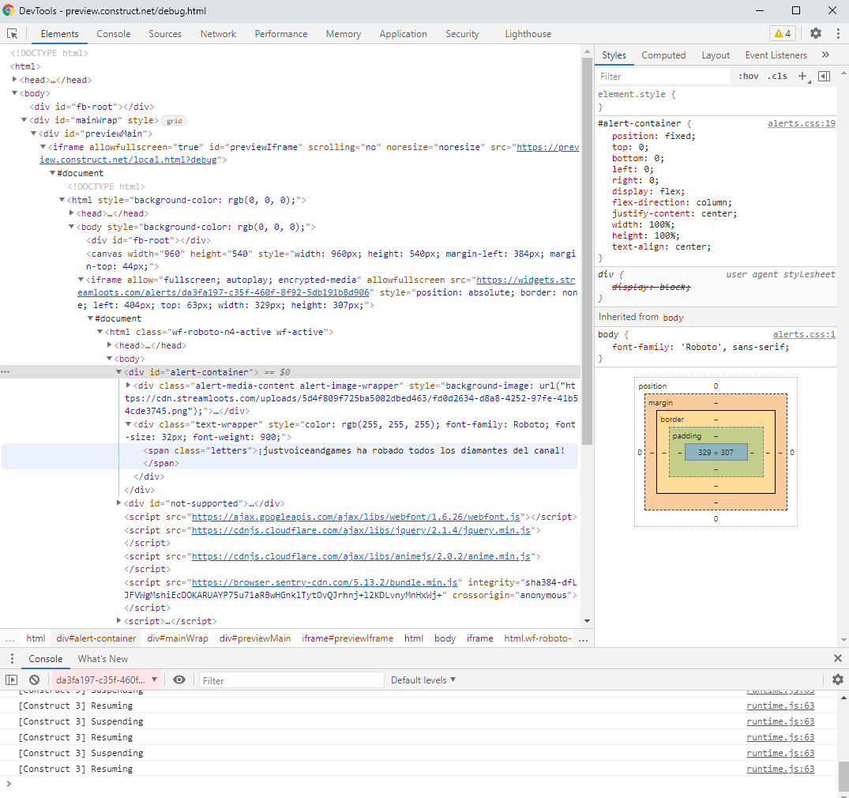This screenshot has width=849, height=798.
Task: Switch to the Computed styles tab
Action: (x=663, y=55)
